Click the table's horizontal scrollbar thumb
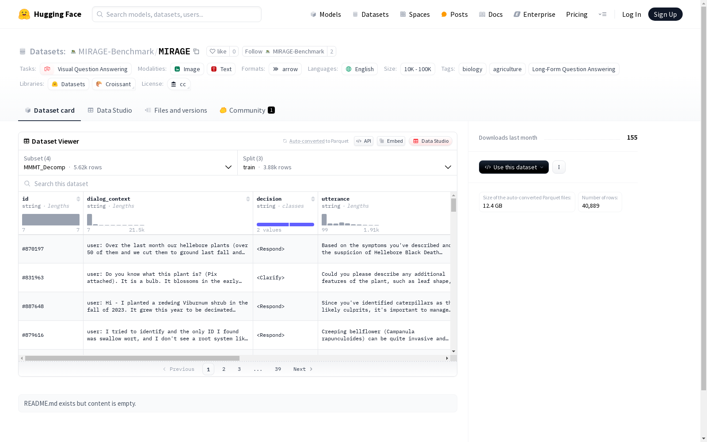This screenshot has height=442, width=707. 132,358
